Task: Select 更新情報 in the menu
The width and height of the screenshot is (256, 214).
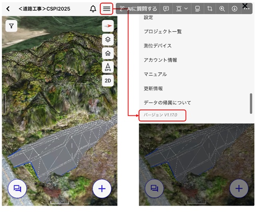Action: (x=154, y=88)
